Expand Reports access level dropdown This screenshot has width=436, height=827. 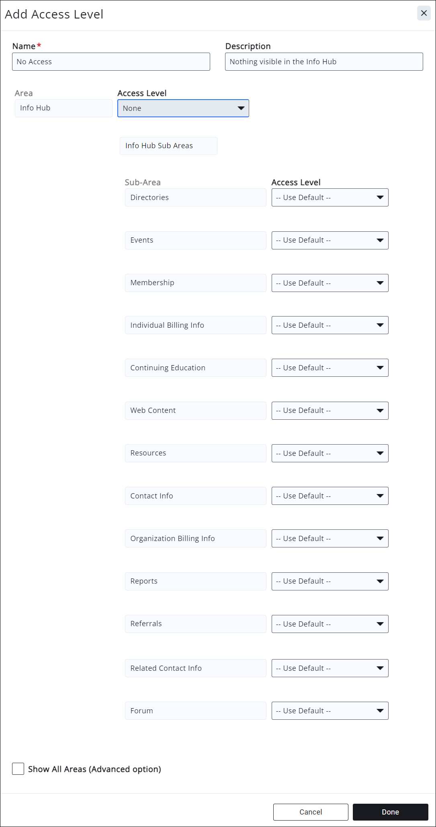tap(330, 581)
